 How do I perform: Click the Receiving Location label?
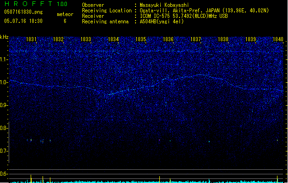[x=107, y=11]
